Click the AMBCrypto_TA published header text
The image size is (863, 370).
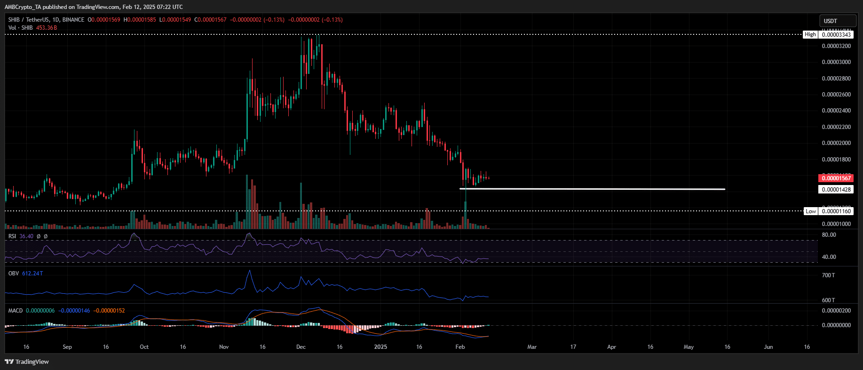(94, 7)
